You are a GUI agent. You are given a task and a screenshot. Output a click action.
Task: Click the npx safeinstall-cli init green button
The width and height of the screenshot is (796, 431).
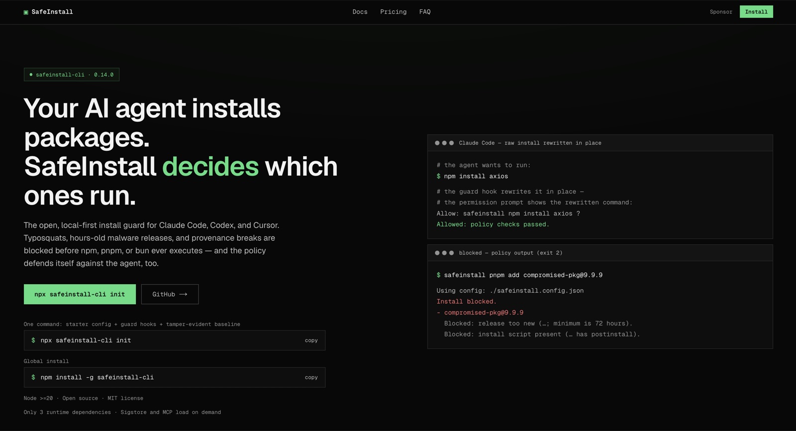pos(80,294)
